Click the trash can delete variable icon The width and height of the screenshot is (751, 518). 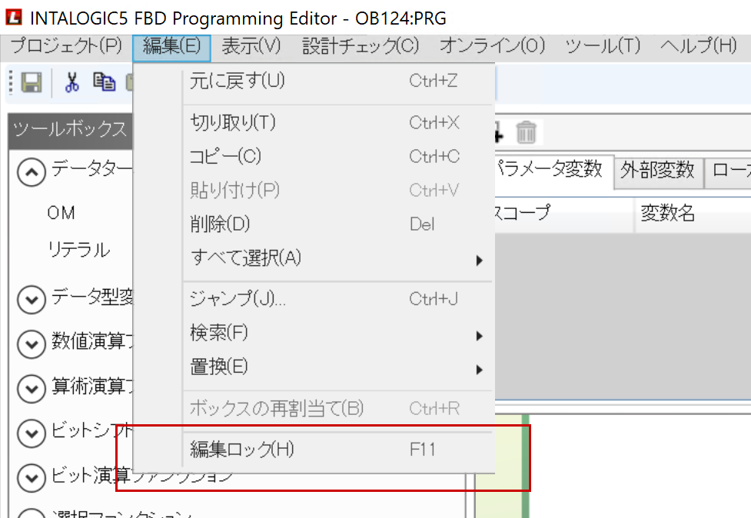pos(526,132)
